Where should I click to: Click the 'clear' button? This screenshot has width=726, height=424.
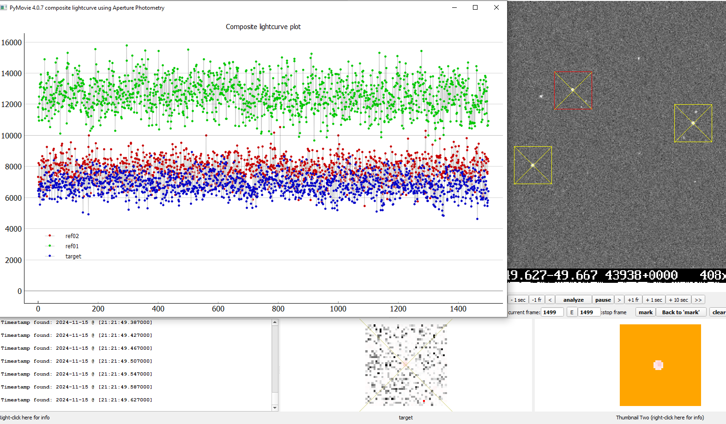(718, 312)
